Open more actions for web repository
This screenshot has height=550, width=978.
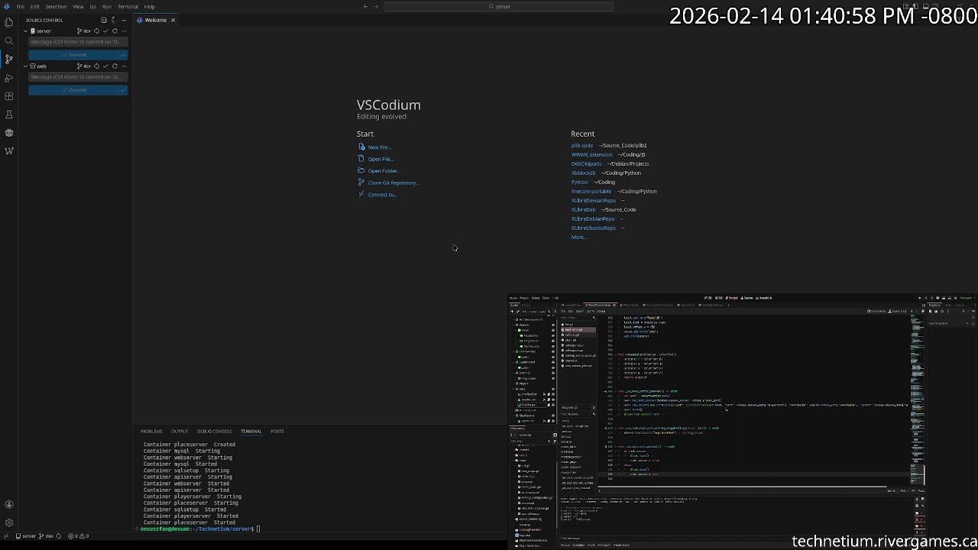click(124, 66)
